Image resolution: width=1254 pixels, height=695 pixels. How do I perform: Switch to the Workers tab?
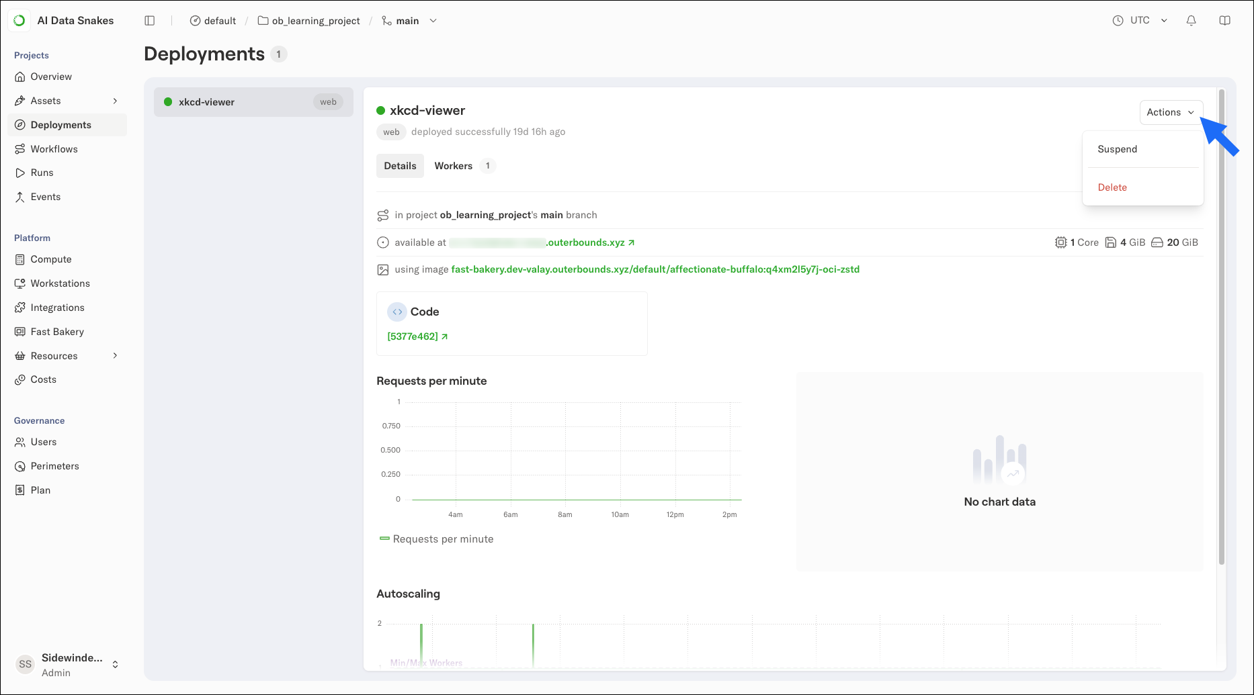pos(464,166)
